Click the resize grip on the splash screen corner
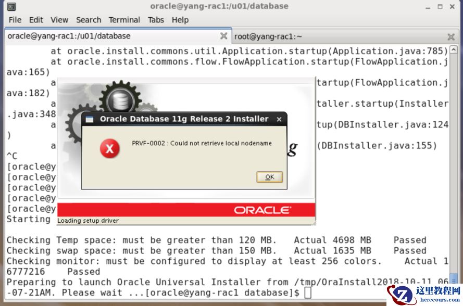 pos(314,222)
